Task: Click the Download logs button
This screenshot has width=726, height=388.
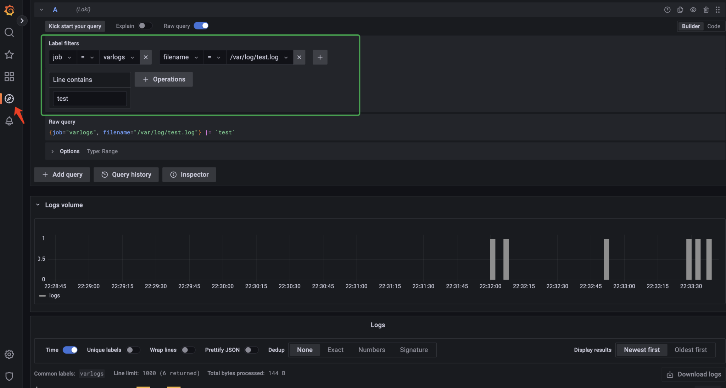Action: coord(694,375)
